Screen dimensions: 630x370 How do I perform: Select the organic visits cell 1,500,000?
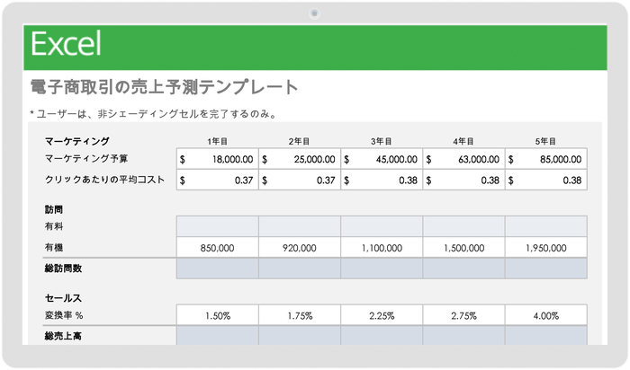coord(463,247)
